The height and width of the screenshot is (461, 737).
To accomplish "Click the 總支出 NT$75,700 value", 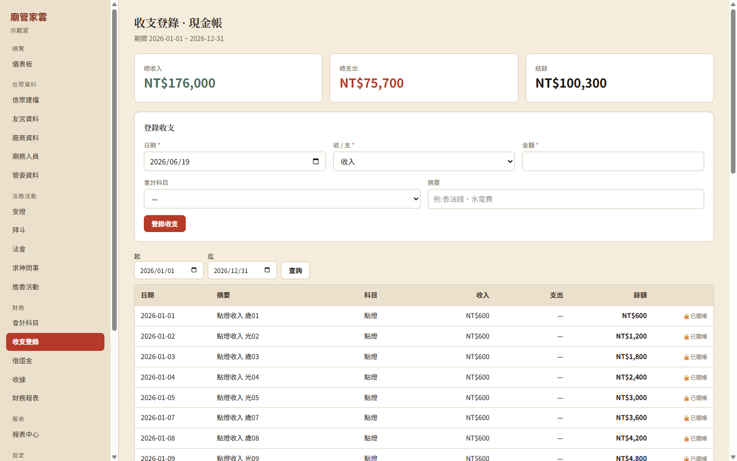I will point(372,83).
